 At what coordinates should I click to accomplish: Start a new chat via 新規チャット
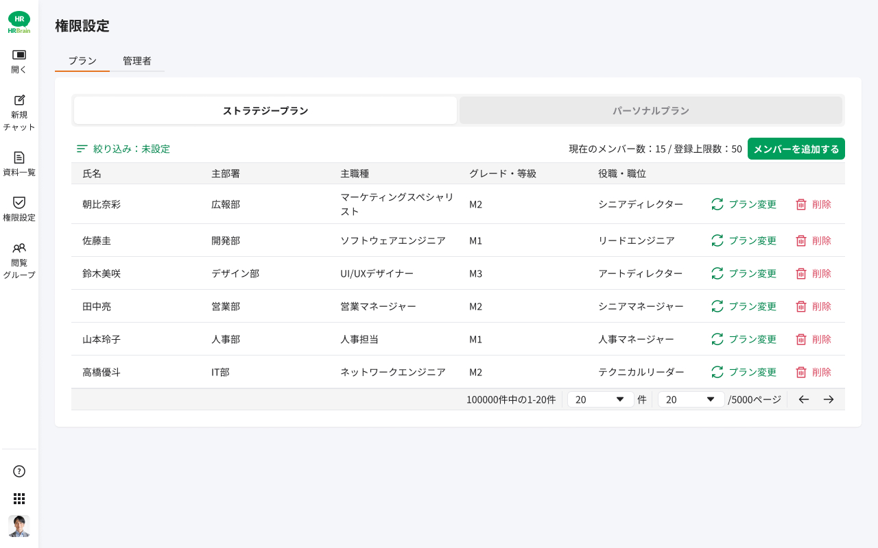coord(19,100)
